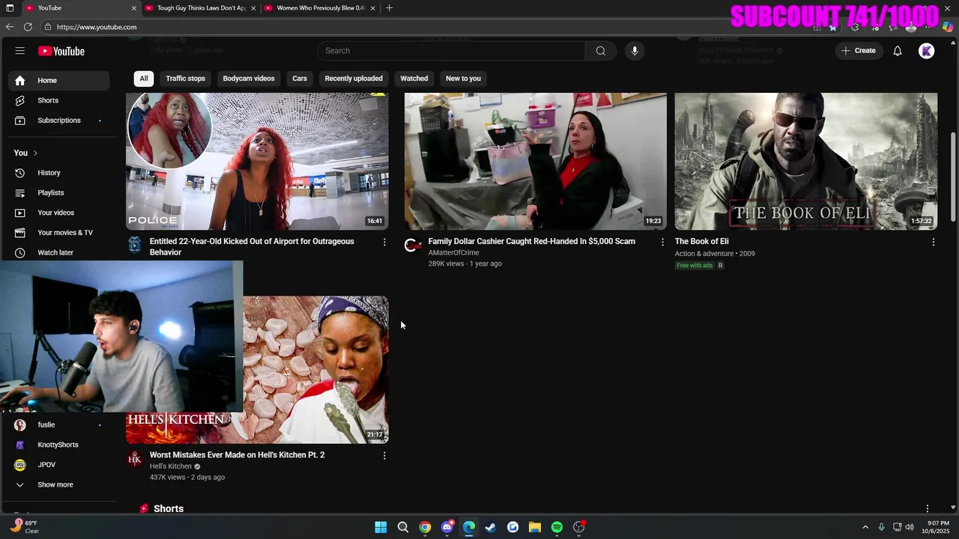Click the YouTube search input field
959x539 pixels.
tap(451, 51)
